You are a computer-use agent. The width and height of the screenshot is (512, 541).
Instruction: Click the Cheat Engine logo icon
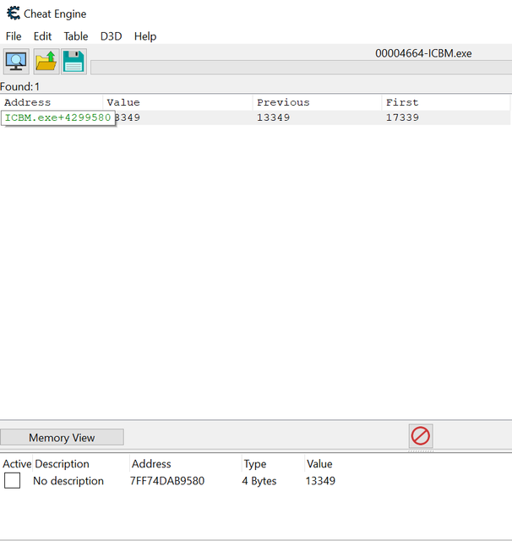(14, 14)
